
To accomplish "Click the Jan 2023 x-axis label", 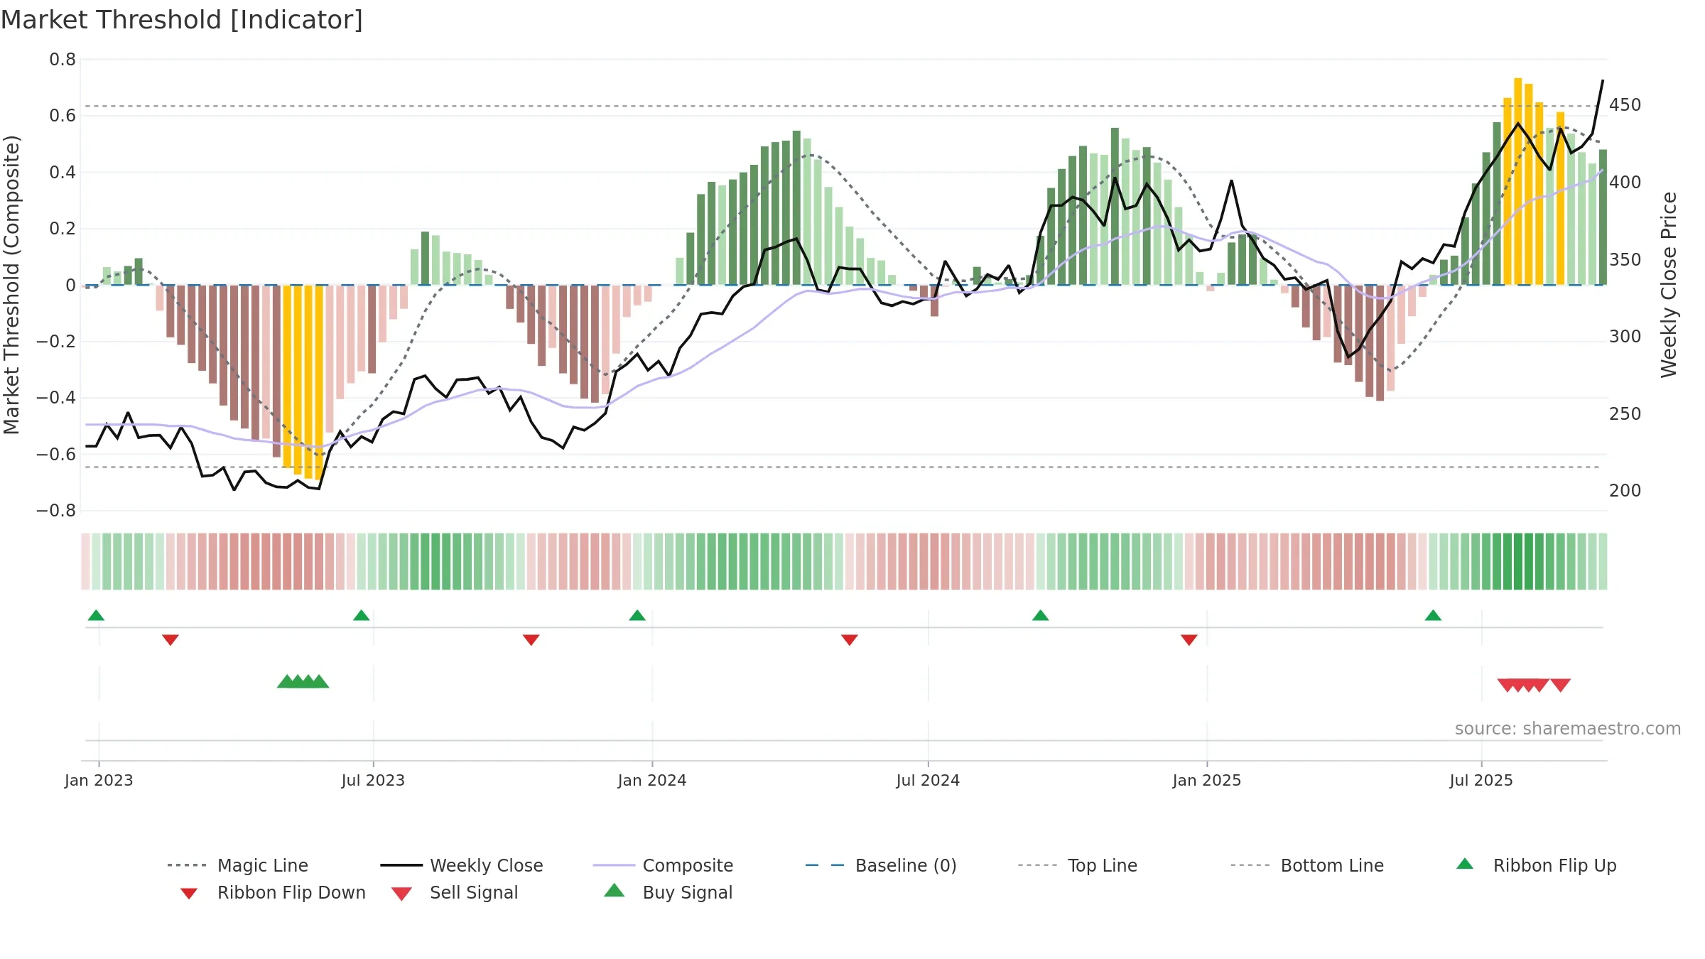I will (x=99, y=781).
